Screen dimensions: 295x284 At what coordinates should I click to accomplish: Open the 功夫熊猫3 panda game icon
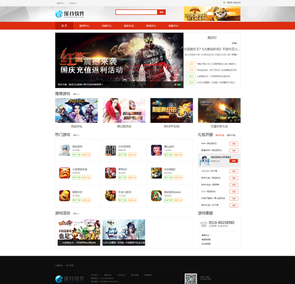[156, 173]
